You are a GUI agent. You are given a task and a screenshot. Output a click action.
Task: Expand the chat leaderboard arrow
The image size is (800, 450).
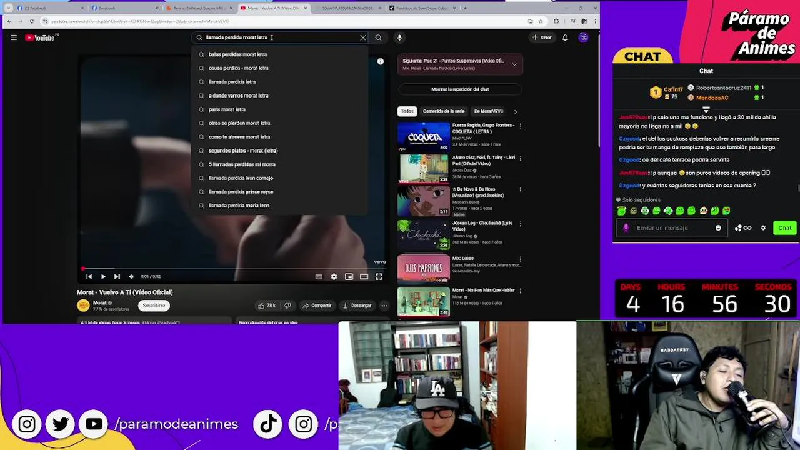(706, 109)
